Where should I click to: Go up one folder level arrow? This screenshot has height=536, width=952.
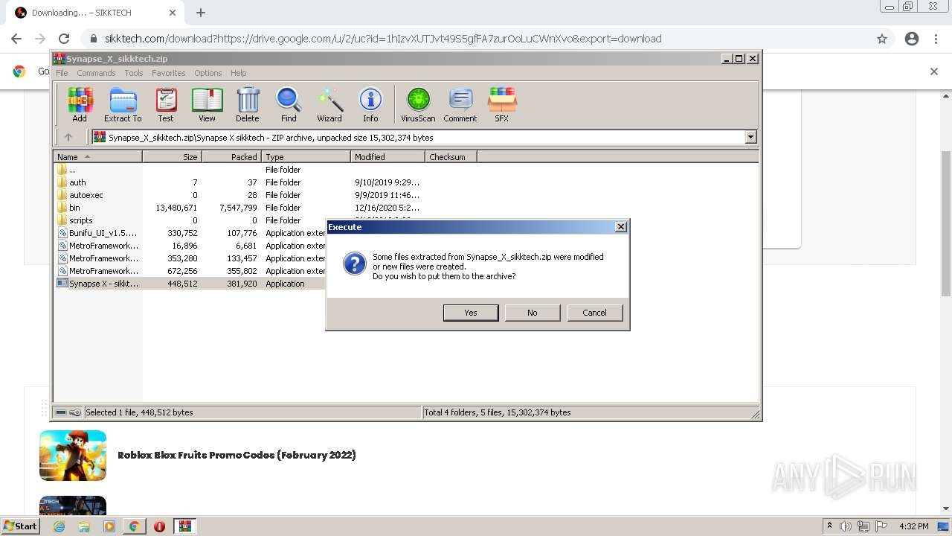click(68, 137)
